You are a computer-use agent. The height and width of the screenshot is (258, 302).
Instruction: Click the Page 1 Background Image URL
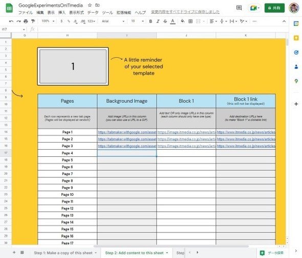pos(127,132)
